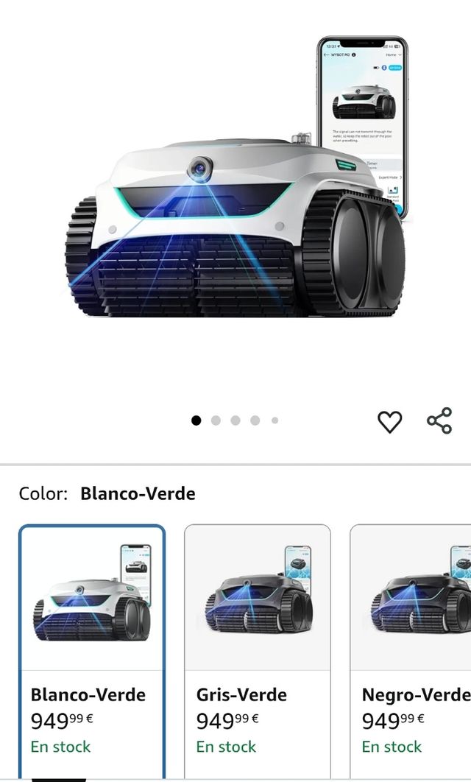
Task: Tap Gris-Verde robot thumbnail image
Action: point(258,596)
